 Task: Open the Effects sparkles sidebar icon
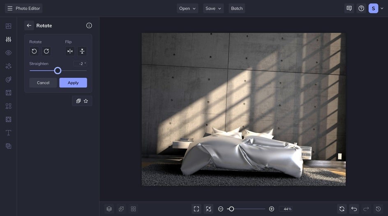pos(8,66)
